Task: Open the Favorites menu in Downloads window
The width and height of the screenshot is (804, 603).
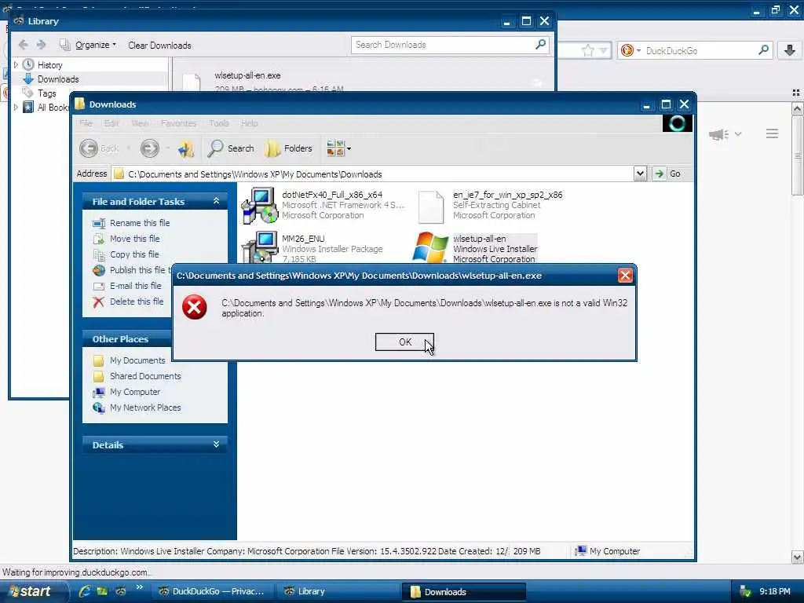Action: [178, 123]
